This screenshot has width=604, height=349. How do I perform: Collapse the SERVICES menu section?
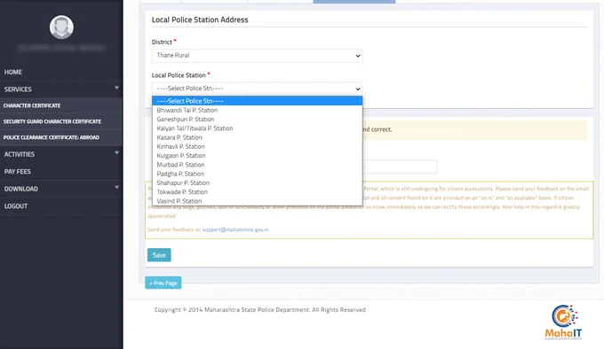click(61, 89)
